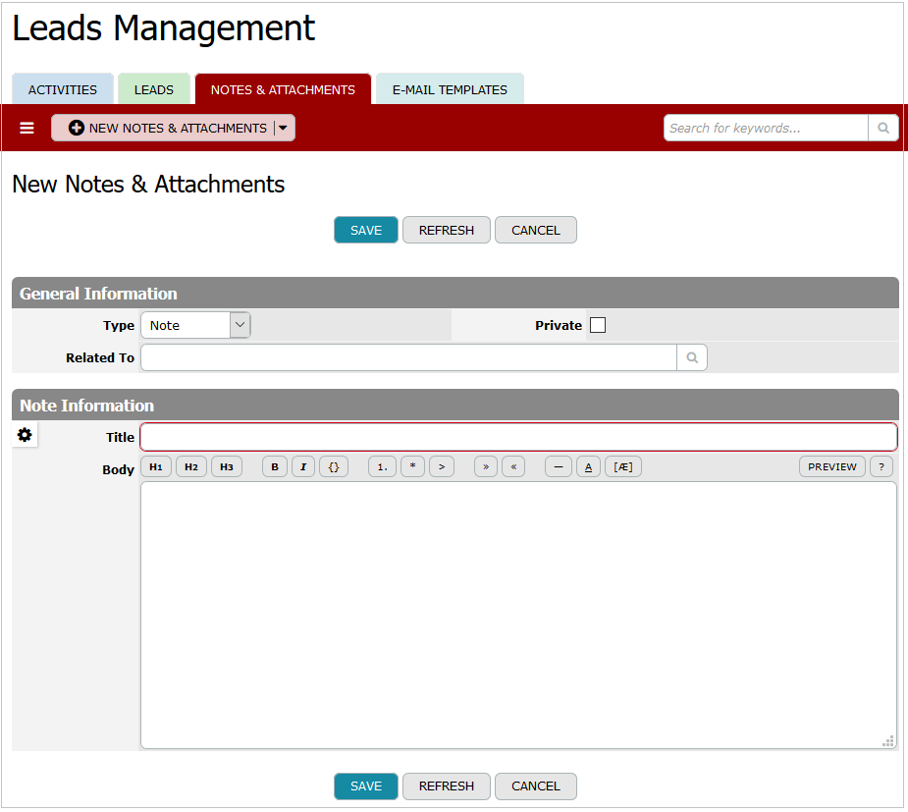This screenshot has height=812, width=908.
Task: Open the E-Mail Templates tab
Action: click(x=450, y=89)
